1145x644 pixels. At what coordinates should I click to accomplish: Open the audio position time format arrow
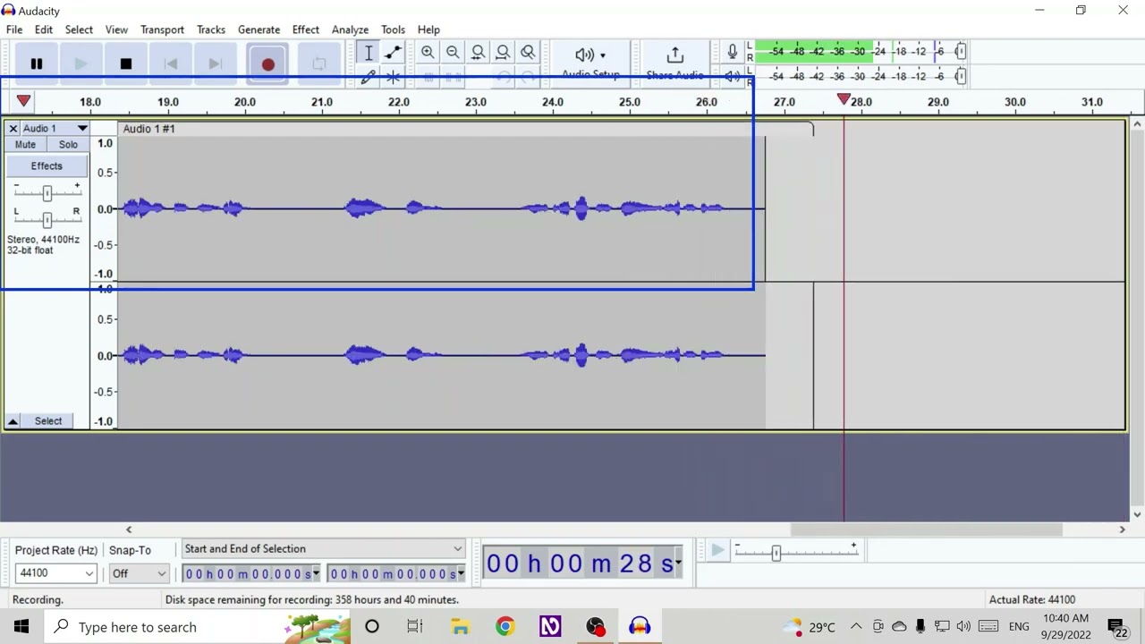(678, 563)
